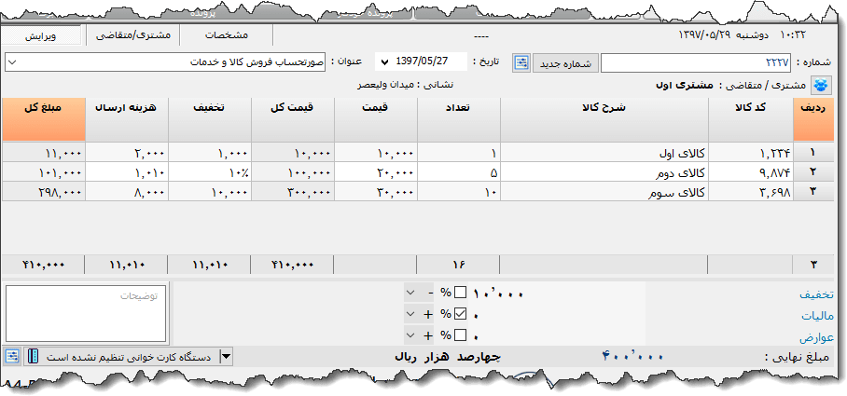Click the 10% discount cell
The width and height of the screenshot is (847, 396).
(x=210, y=172)
